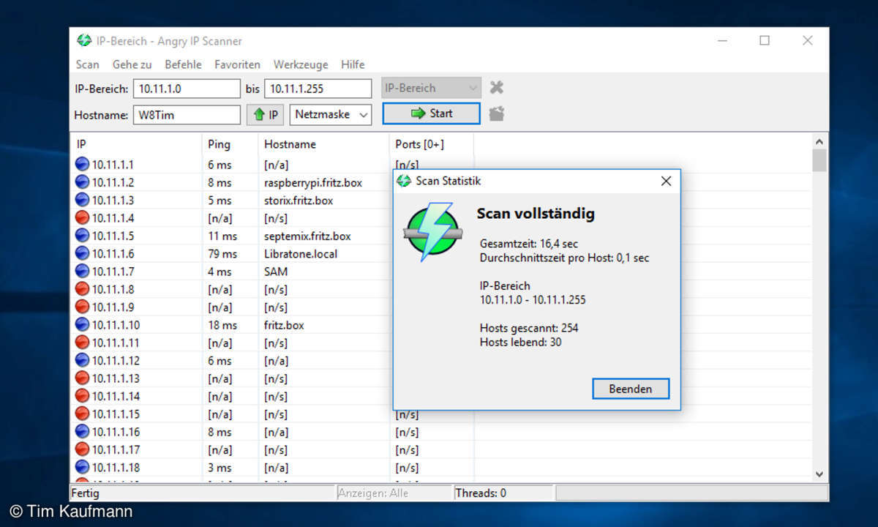Open the Netzmaske dropdown

(331, 114)
